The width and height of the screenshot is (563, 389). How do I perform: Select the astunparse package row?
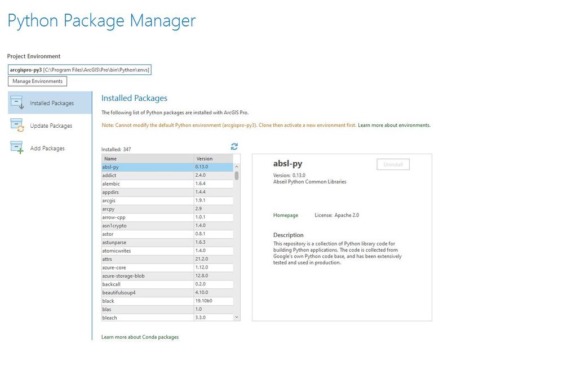point(167,243)
